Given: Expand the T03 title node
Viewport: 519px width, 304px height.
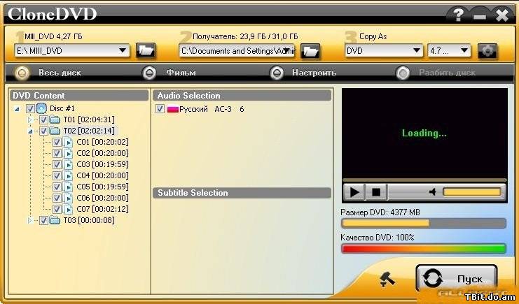Looking at the screenshot, I should coord(30,220).
